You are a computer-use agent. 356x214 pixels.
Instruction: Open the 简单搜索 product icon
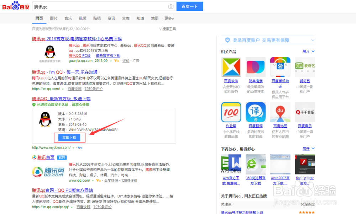click(x=255, y=67)
